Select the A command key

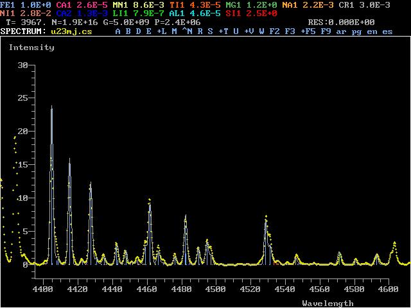(118, 31)
